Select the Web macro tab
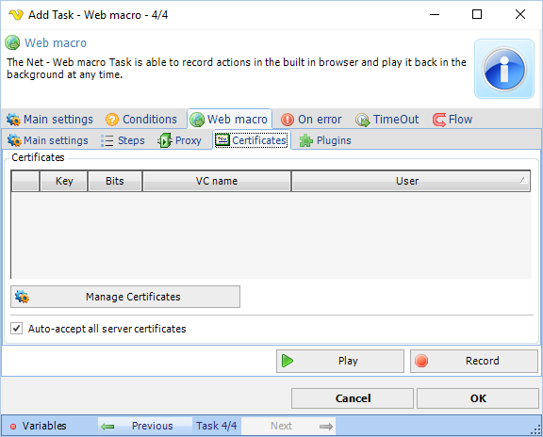Image resolution: width=543 pixels, height=437 pixels. pos(229,120)
